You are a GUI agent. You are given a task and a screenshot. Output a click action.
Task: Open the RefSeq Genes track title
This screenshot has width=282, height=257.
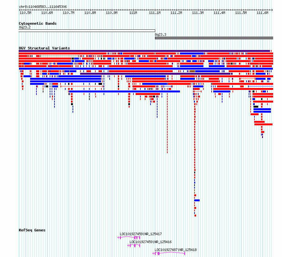(32, 230)
